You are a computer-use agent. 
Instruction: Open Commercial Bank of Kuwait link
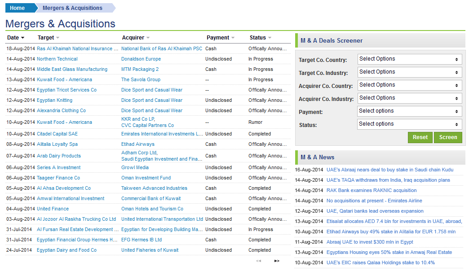pyautogui.click(x=151, y=199)
